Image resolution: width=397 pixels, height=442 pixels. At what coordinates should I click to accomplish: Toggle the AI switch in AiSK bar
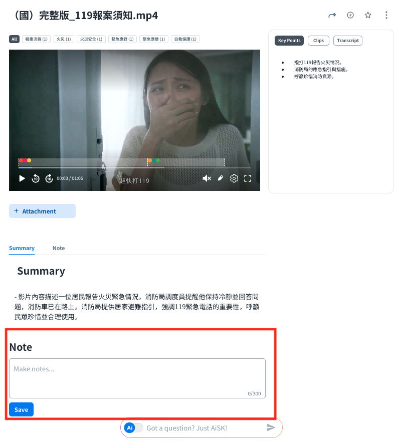click(x=134, y=427)
